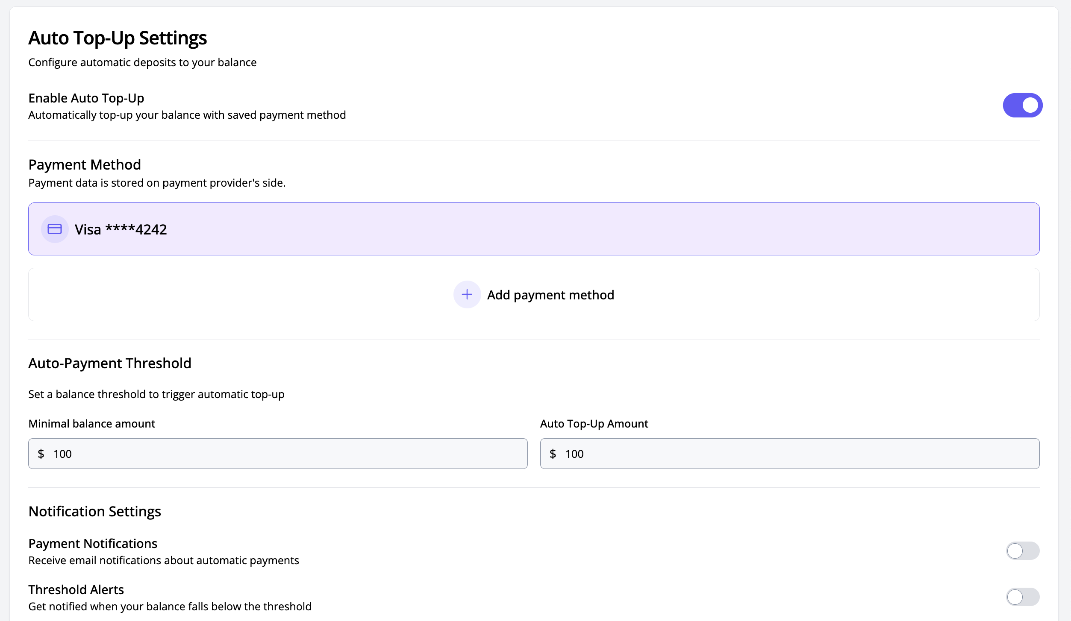Click the plus icon for adding payment
The width and height of the screenshot is (1071, 621).
[x=467, y=294]
